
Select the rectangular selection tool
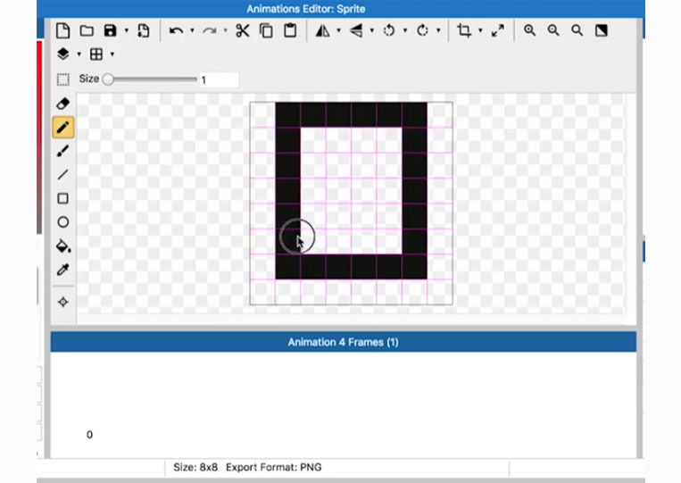[x=63, y=79]
